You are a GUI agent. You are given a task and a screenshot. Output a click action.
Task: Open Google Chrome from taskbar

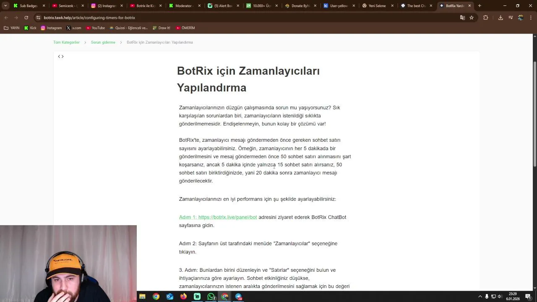click(x=156, y=297)
